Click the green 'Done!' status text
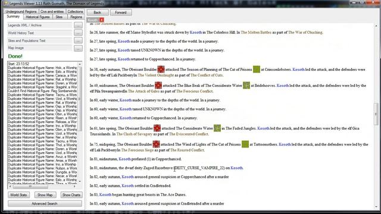The image size is (381, 214). (x=15, y=56)
